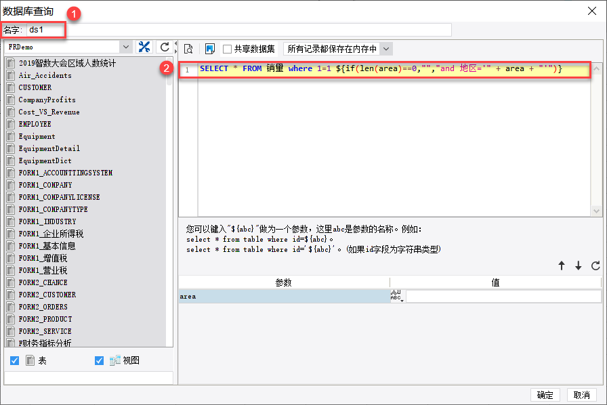Select FORM1_COMPANYLICENSE table
Screen dimensions: 607x405
(59, 197)
